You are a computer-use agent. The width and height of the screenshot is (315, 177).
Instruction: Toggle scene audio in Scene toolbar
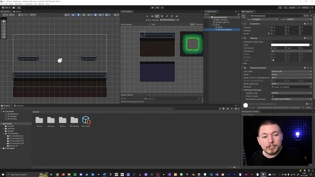point(84,15)
